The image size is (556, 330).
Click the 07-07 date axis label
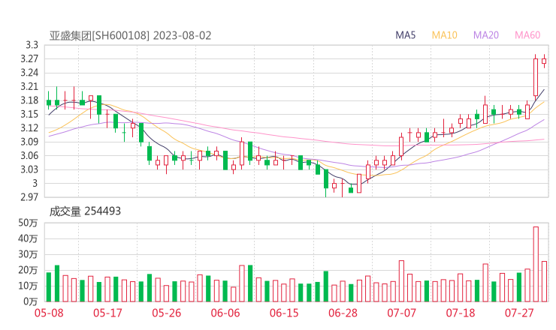(401, 313)
